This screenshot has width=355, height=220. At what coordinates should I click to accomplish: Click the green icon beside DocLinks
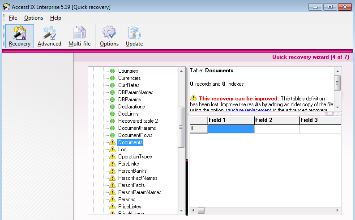click(112, 114)
